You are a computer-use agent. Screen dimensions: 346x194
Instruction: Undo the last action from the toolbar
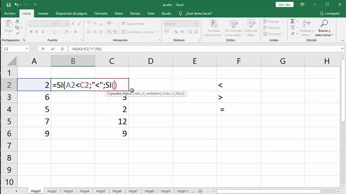point(17,5)
